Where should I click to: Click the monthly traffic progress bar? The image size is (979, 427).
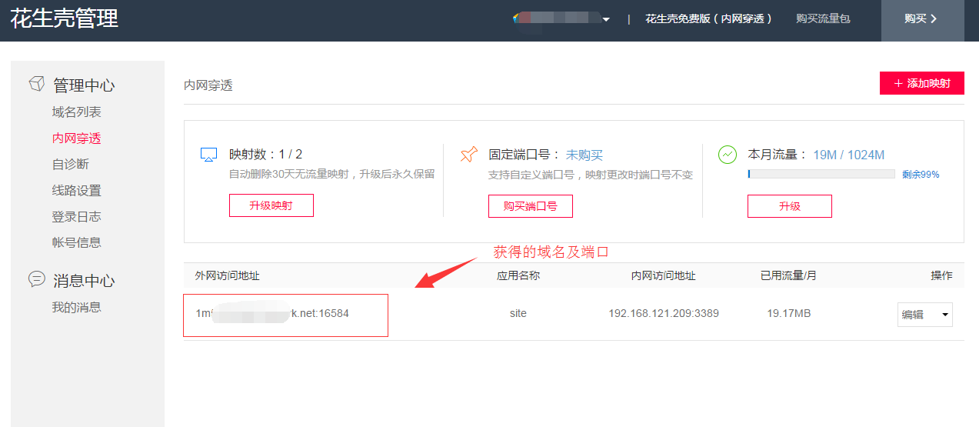click(x=821, y=174)
